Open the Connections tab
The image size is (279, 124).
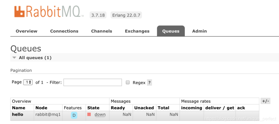click(64, 31)
